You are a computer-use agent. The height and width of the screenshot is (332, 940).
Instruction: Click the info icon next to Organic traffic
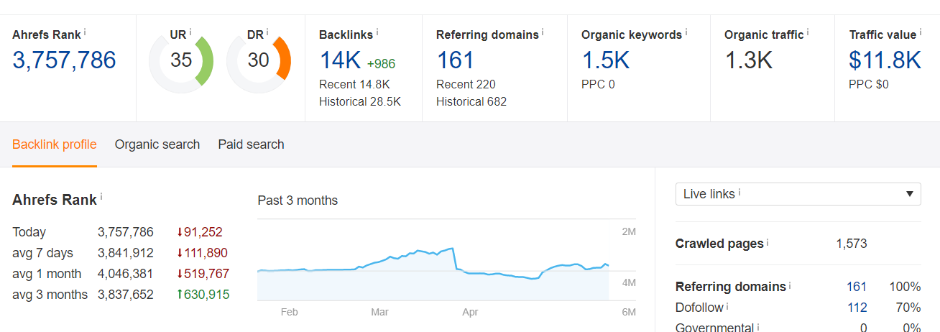pyautogui.click(x=808, y=32)
